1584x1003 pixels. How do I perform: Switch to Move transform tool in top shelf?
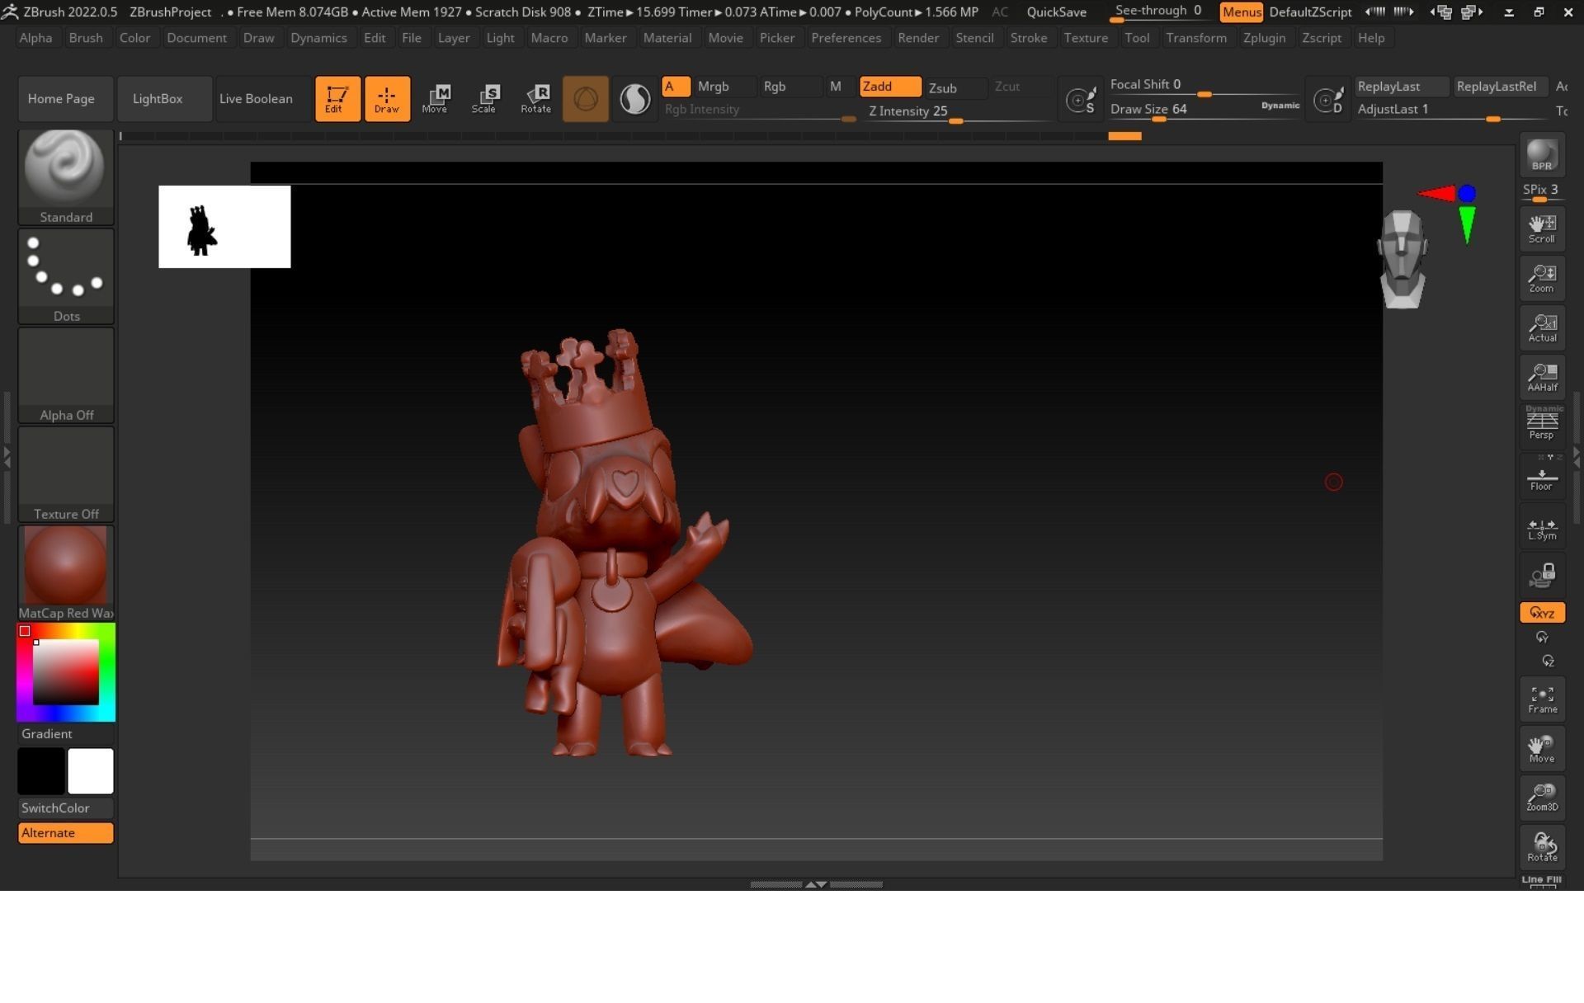pos(436,99)
